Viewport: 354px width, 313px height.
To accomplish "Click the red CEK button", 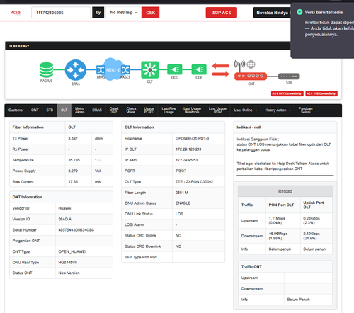I will pos(150,13).
